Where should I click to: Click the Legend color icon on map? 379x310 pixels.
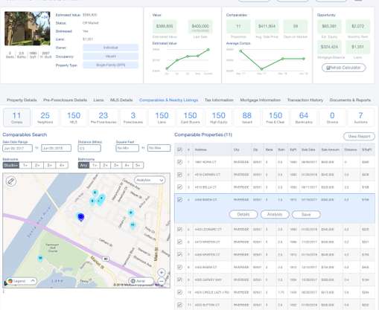10,281
